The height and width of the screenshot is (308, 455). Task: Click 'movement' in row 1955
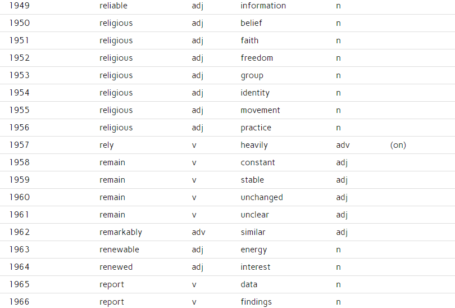(260, 110)
